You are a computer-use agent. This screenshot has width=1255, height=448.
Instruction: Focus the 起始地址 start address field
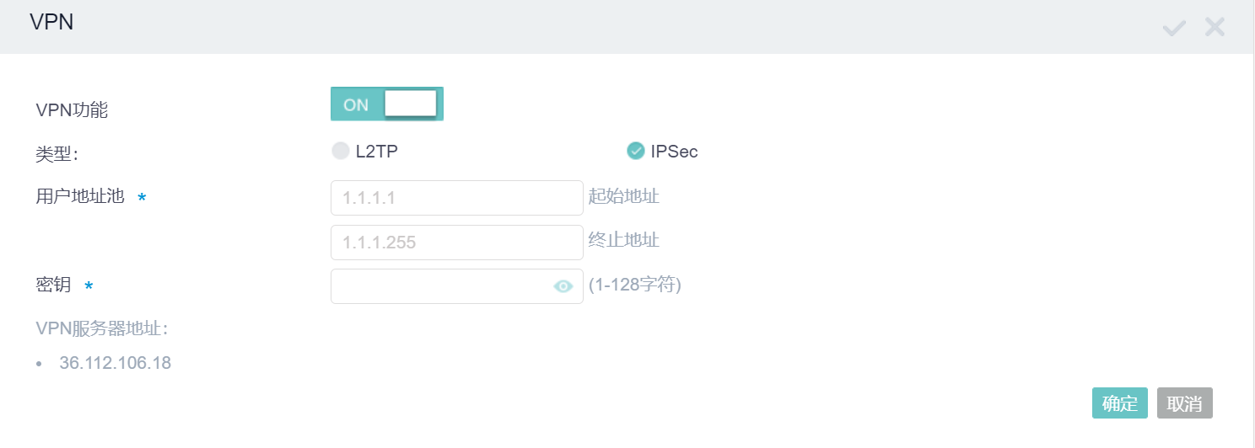(x=456, y=198)
